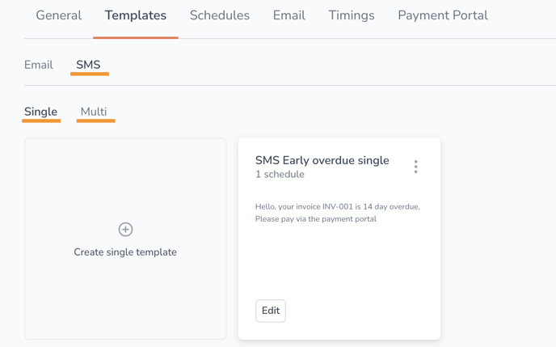Screen dimensions: 556x347
Task: Choose the Single template type
Action: tap(40, 112)
